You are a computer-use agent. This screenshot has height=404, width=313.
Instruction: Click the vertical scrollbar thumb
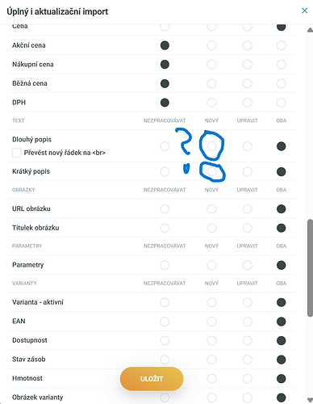[x=310, y=267]
